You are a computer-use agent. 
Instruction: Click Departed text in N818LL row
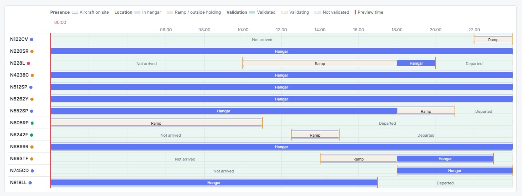point(445,183)
